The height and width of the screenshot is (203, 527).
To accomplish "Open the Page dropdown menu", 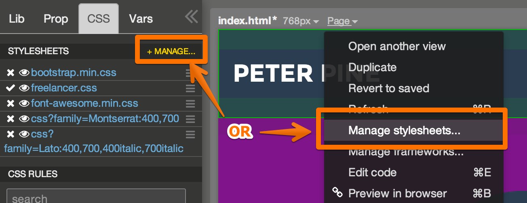I will (342, 21).
